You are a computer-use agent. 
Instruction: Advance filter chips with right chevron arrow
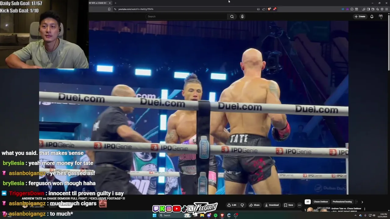pyautogui.click(x=362, y=202)
